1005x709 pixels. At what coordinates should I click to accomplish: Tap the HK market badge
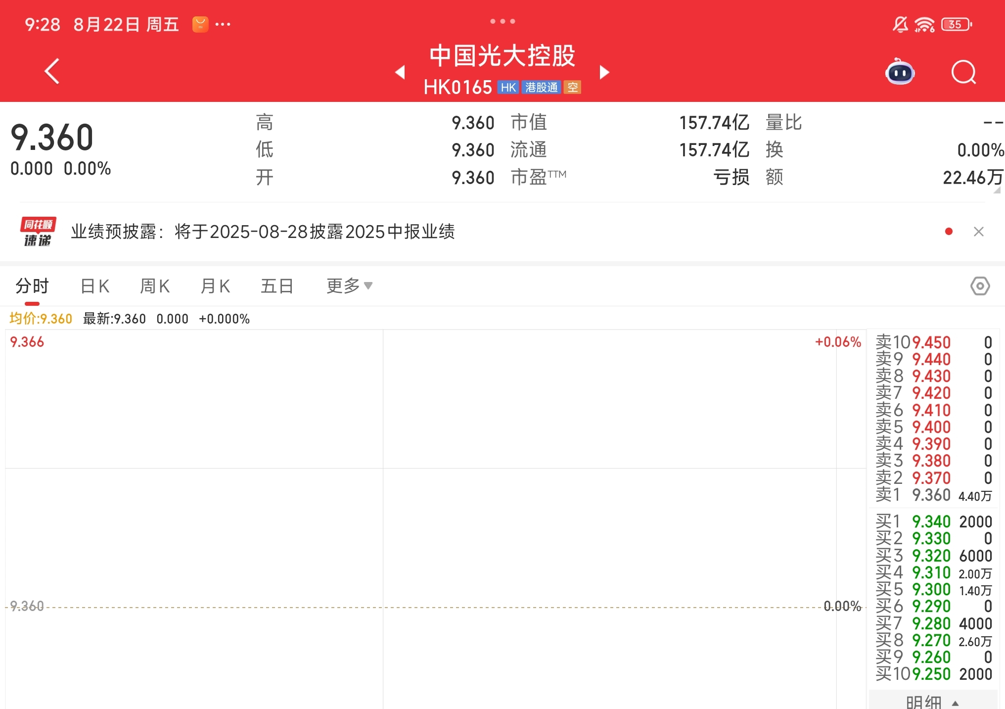tap(508, 88)
